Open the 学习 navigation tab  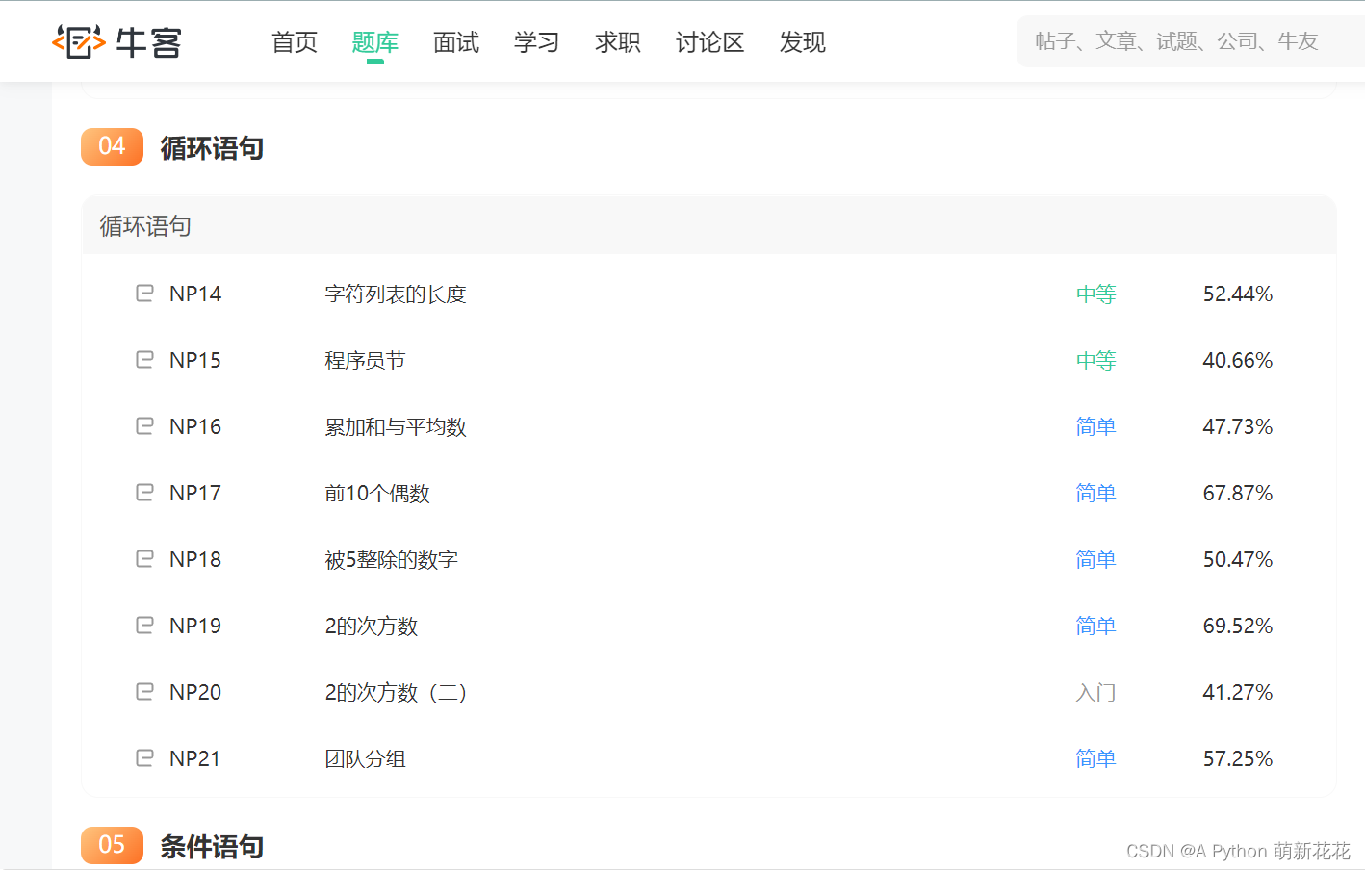537,42
